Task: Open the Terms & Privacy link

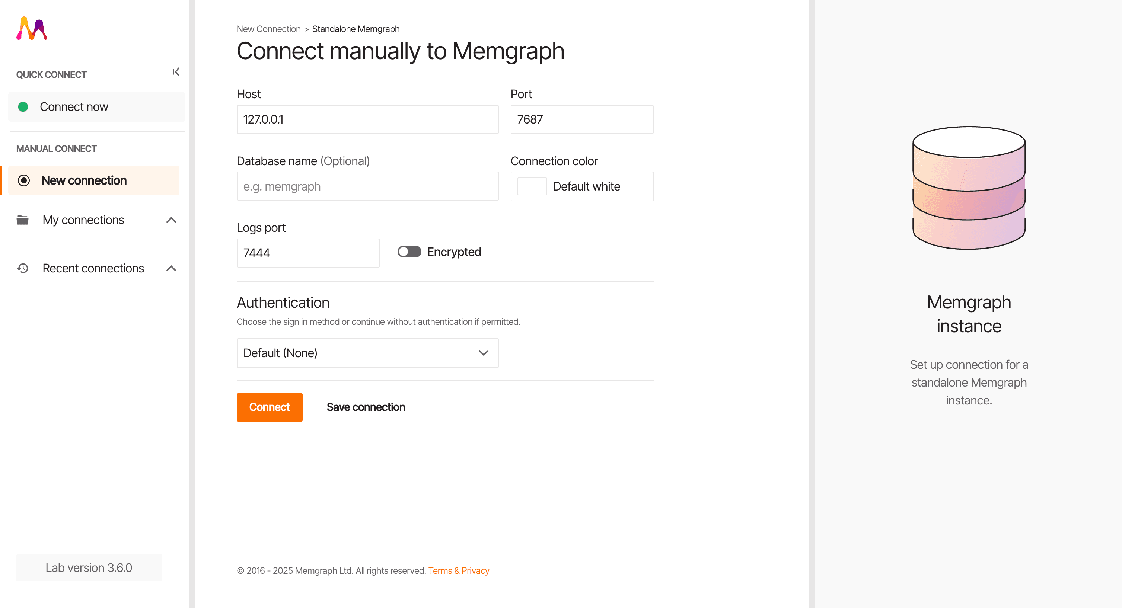Action: (458, 570)
